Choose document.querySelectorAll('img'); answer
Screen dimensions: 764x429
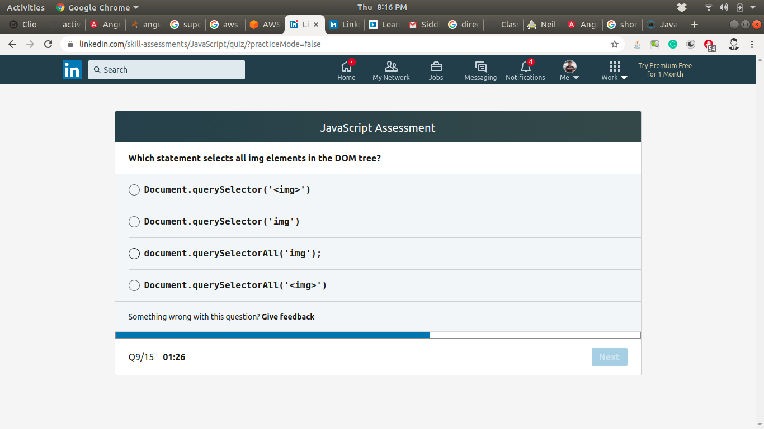[134, 254]
